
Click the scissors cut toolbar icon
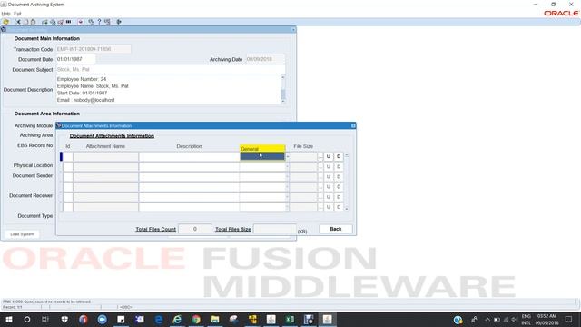18,22
